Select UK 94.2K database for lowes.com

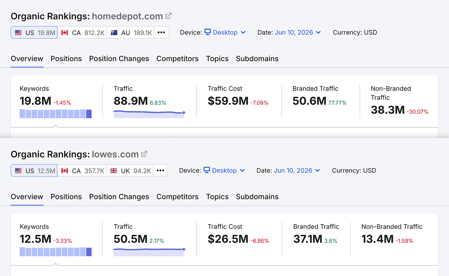tap(130, 171)
